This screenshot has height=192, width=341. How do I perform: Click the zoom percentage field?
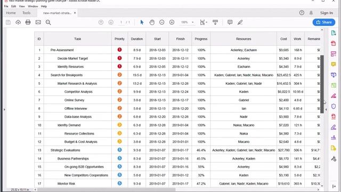(184, 22)
